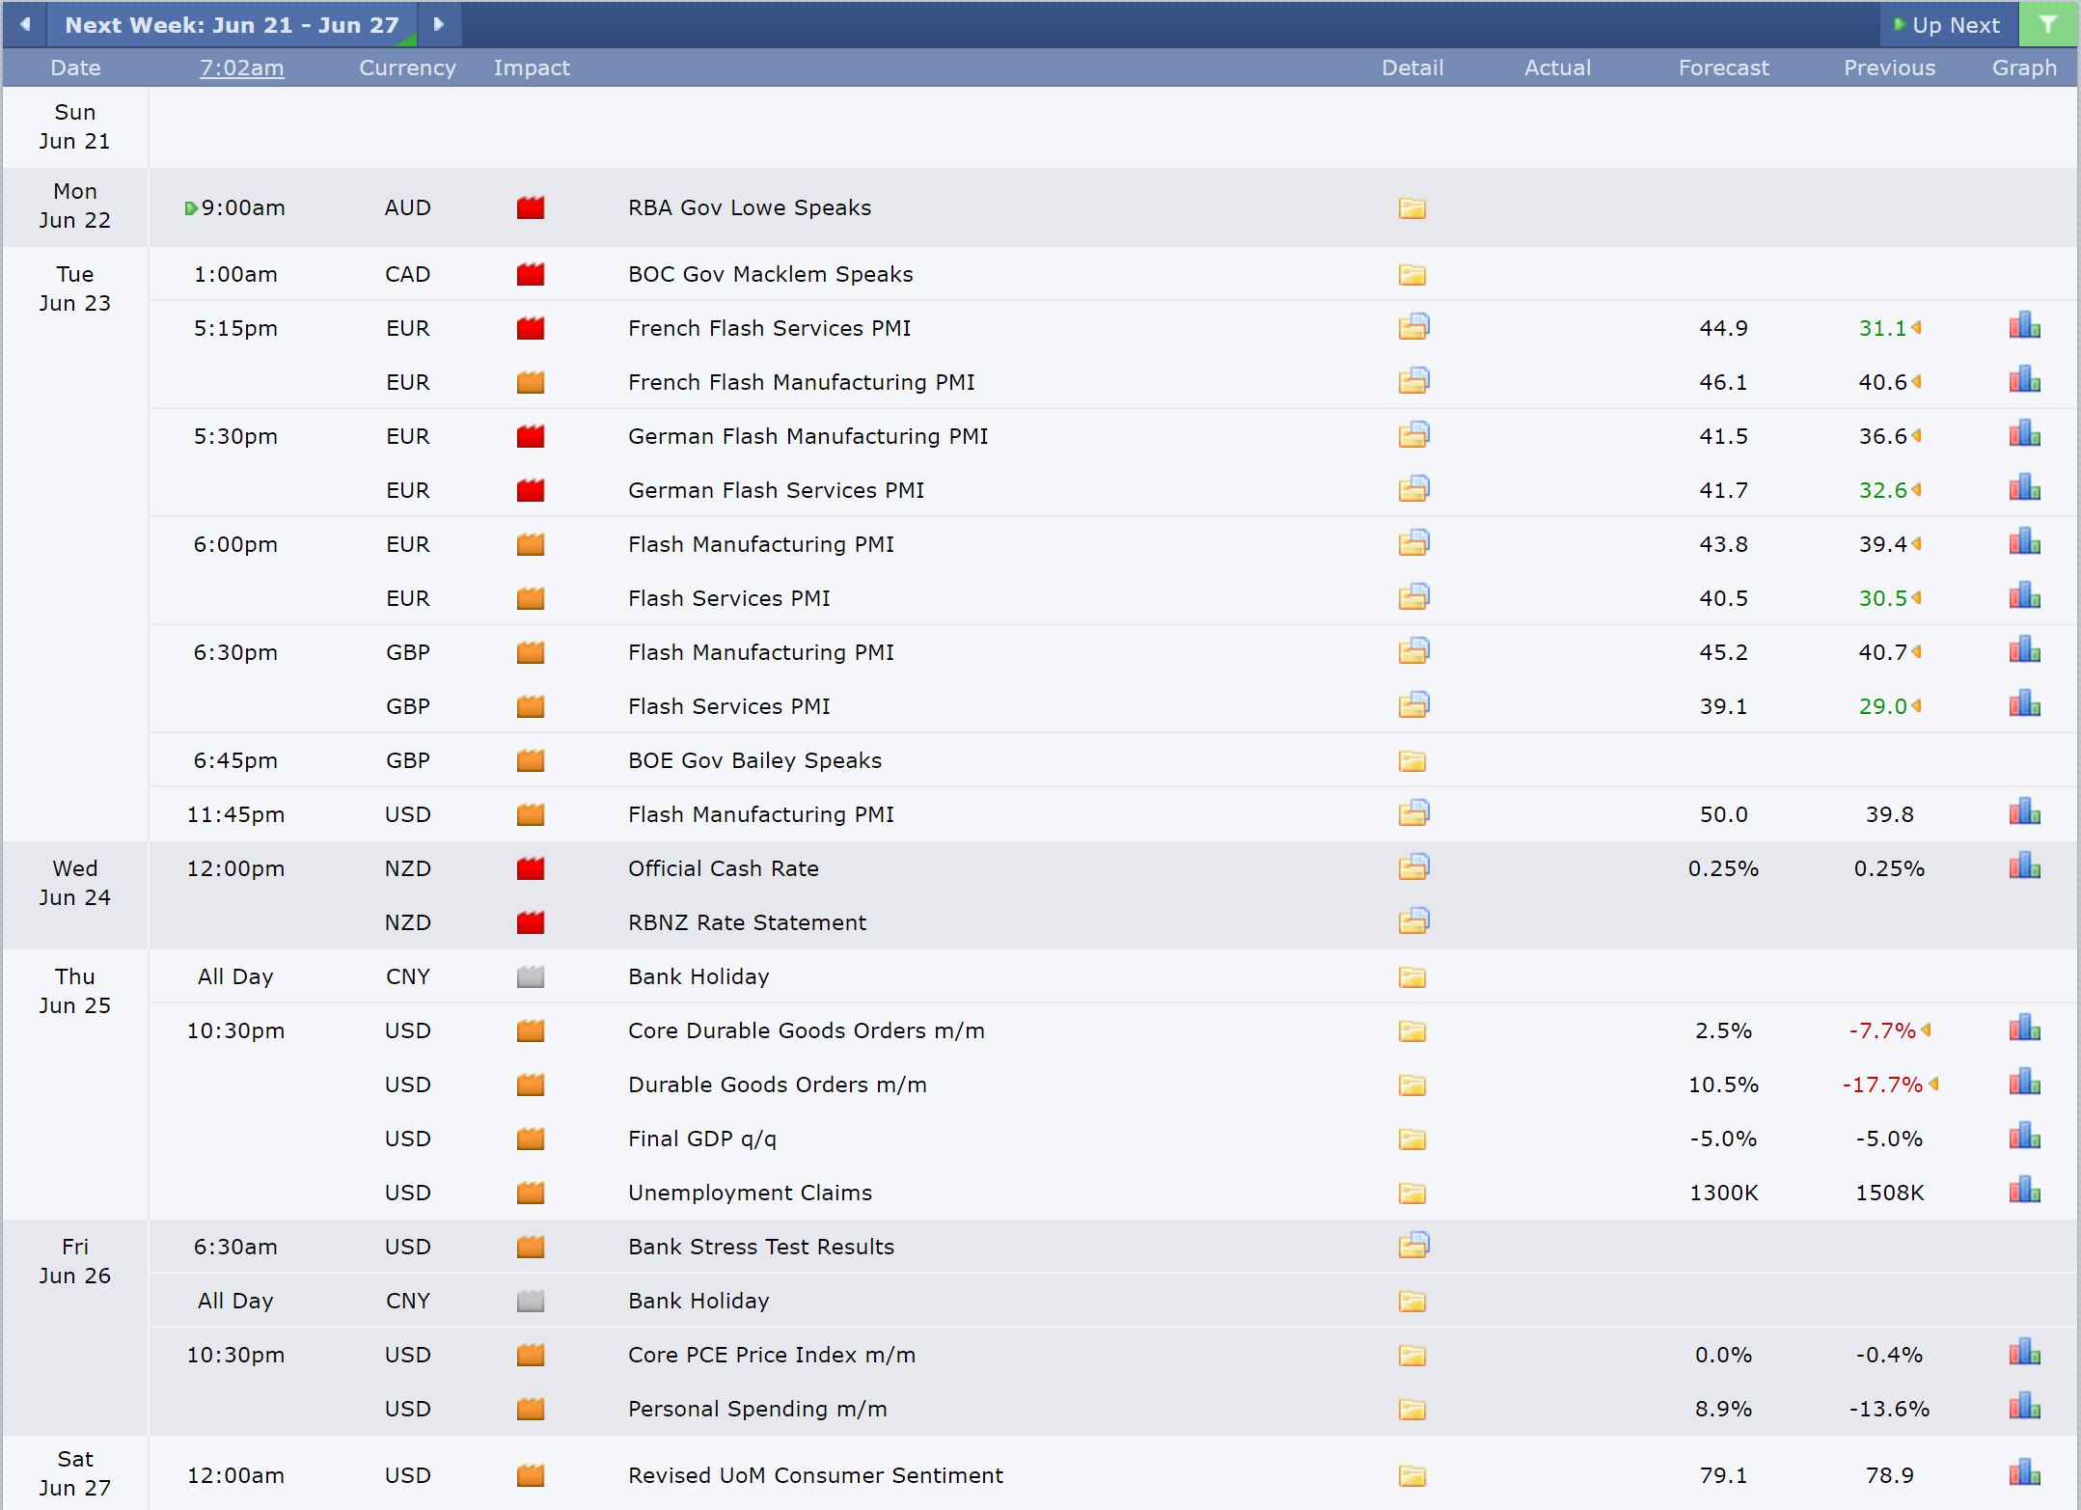Screen dimensions: 2081x1510
Task: Click the Currency column header
Action: click(x=407, y=68)
